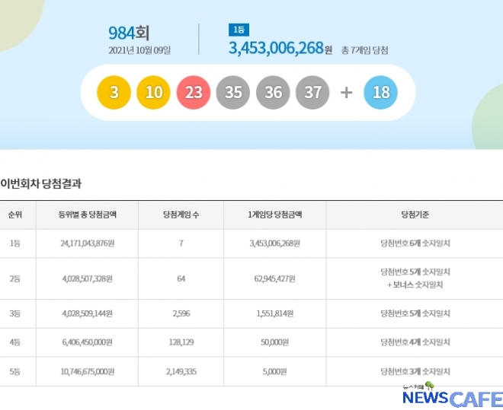This screenshot has height=410, width=503.
Task: Select the 2등 row rank cell
Action: click(15, 278)
